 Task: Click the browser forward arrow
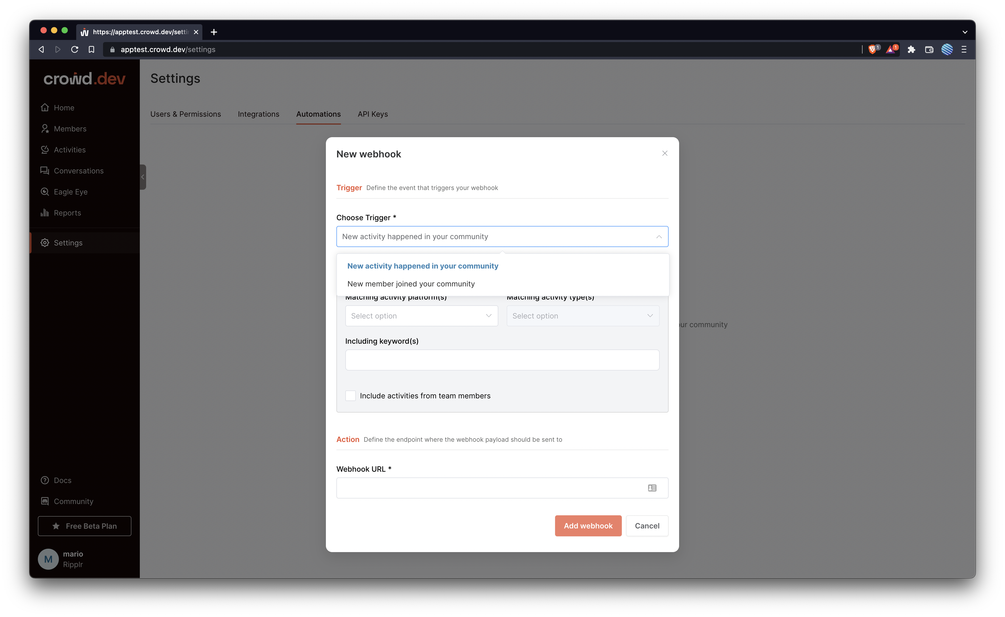(58, 49)
